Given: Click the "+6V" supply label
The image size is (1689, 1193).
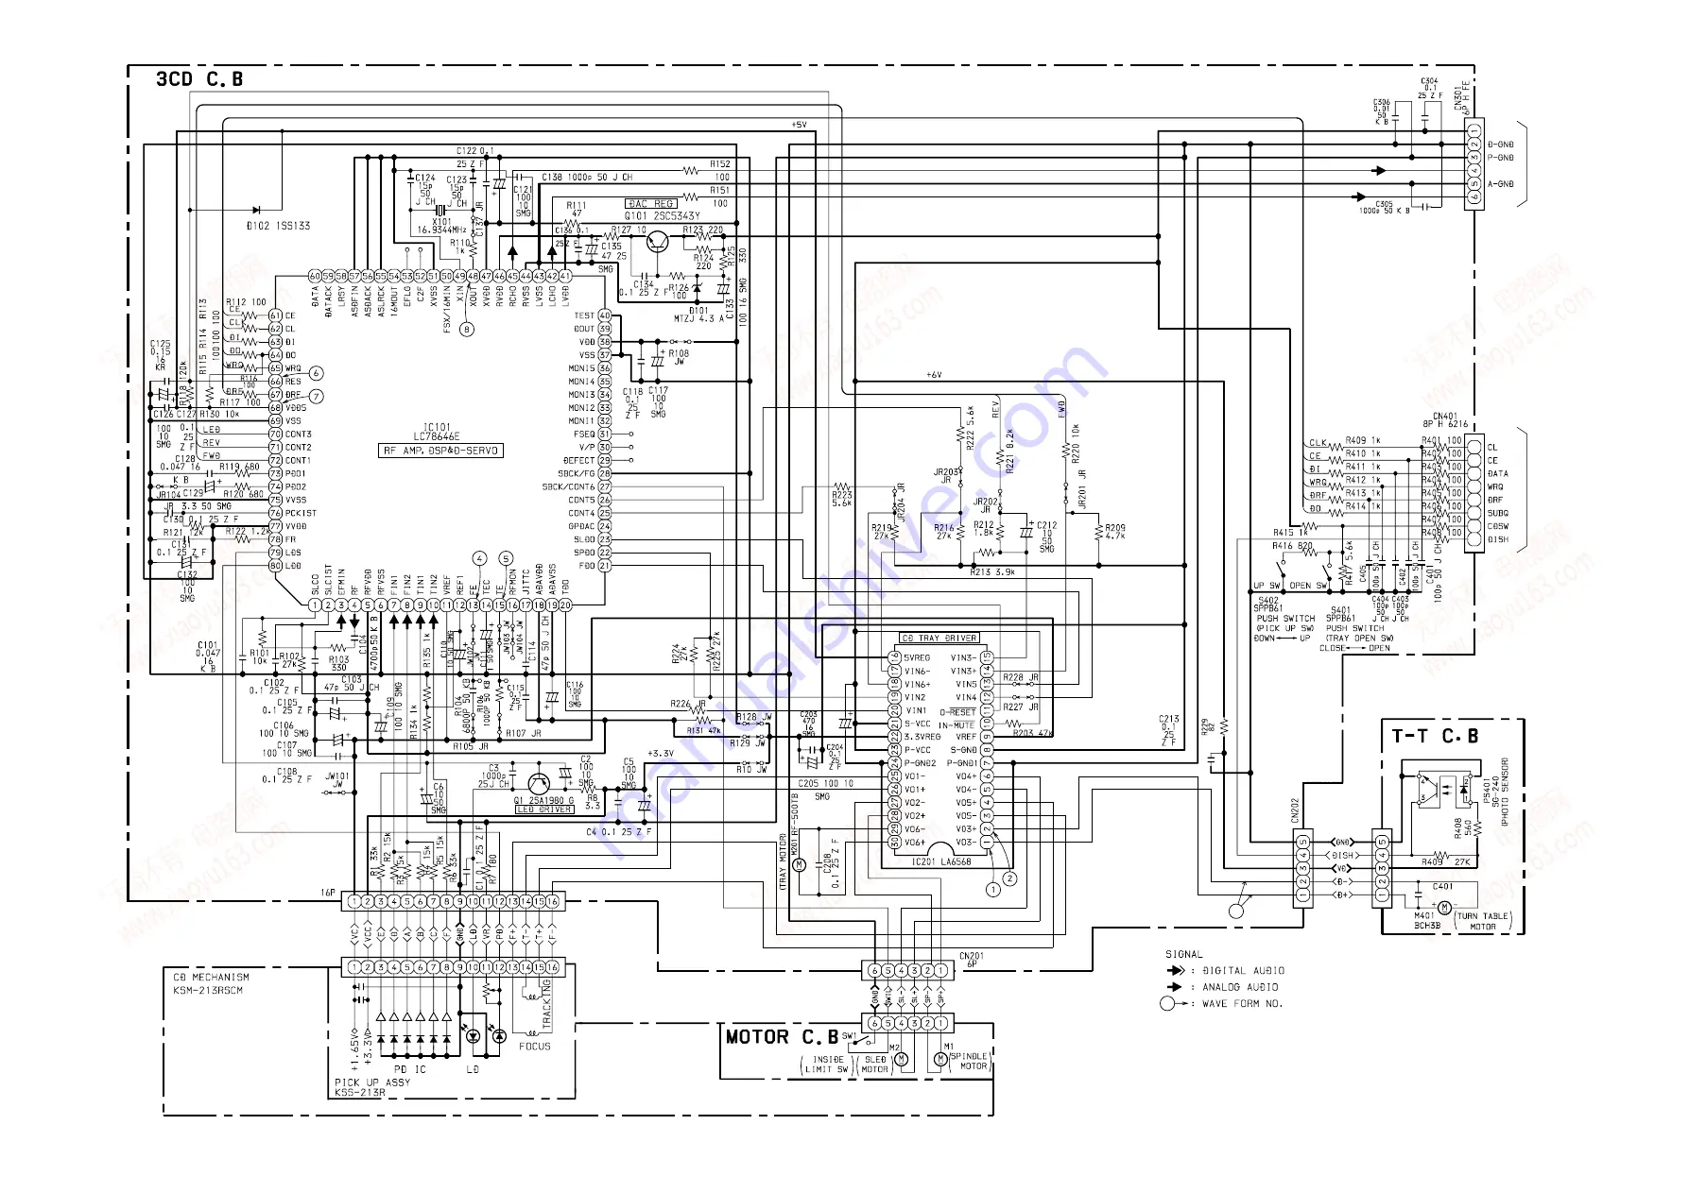Looking at the screenshot, I should [934, 375].
